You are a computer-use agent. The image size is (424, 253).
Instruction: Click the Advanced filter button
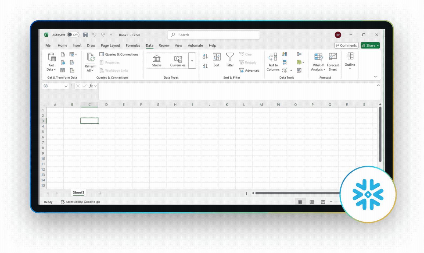pos(249,71)
